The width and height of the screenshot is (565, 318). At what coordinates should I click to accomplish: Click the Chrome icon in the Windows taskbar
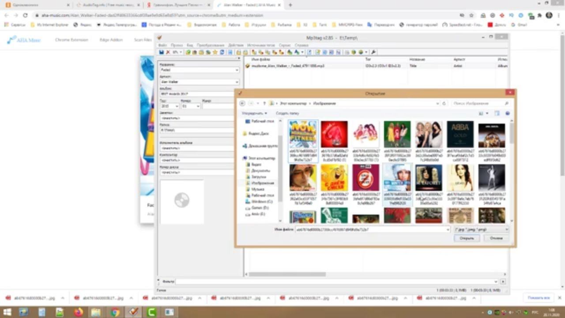[x=115, y=312]
